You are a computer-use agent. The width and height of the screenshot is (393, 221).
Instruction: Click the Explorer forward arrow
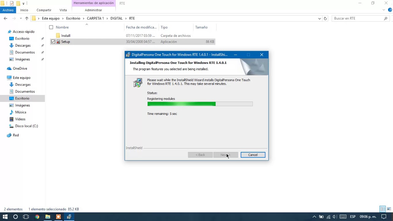point(14,18)
